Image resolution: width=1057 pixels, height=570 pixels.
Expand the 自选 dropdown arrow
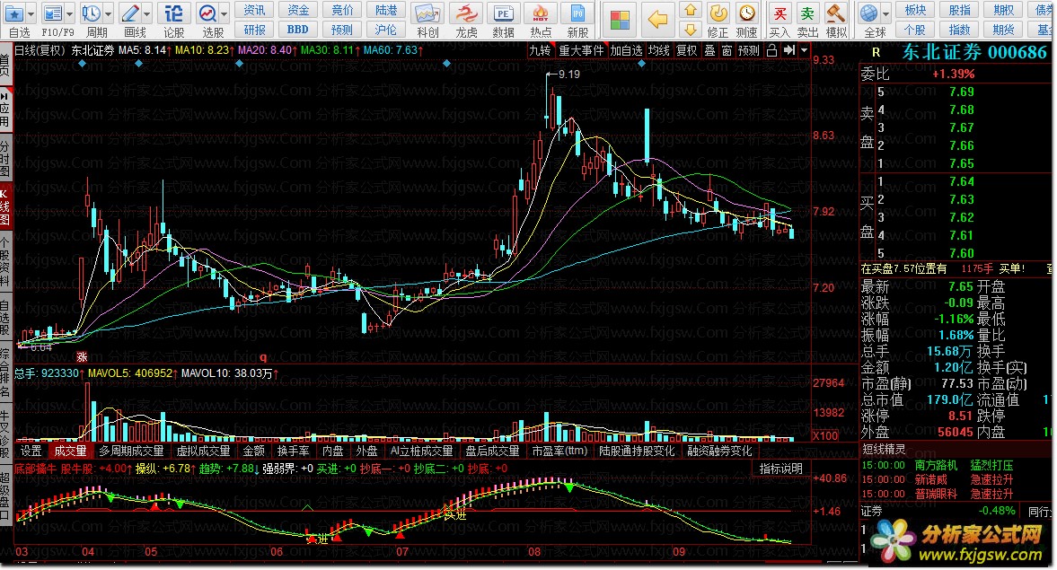[31, 13]
